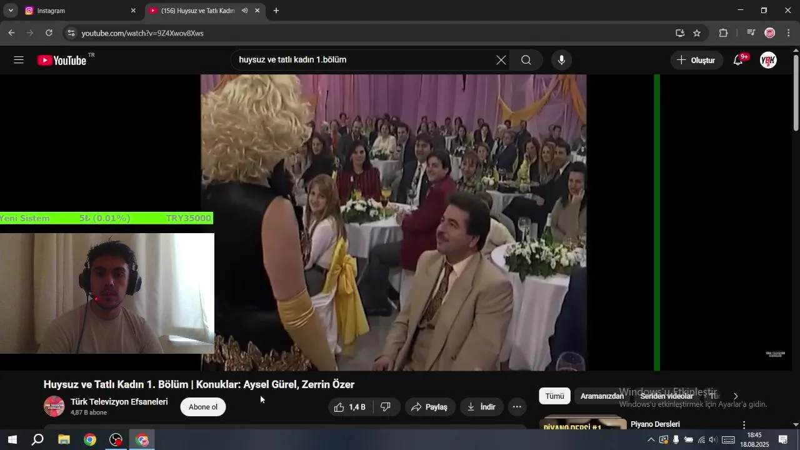Click the 4,87 B abone subscriber count
Viewport: 800px width, 450px height.
89,413
